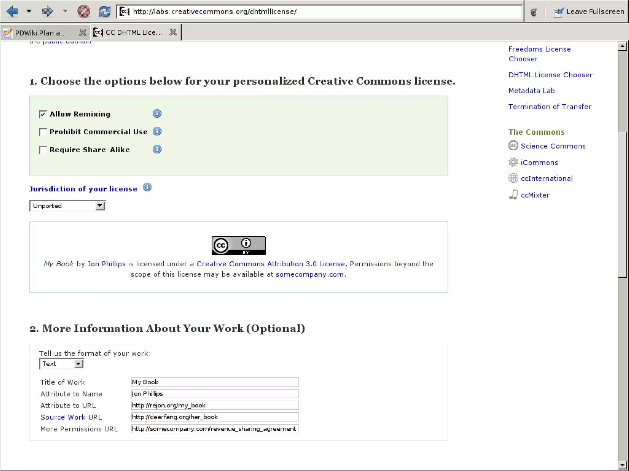The width and height of the screenshot is (629, 471).
Task: Open the partially hidden public domain link
Action: [x=67, y=42]
